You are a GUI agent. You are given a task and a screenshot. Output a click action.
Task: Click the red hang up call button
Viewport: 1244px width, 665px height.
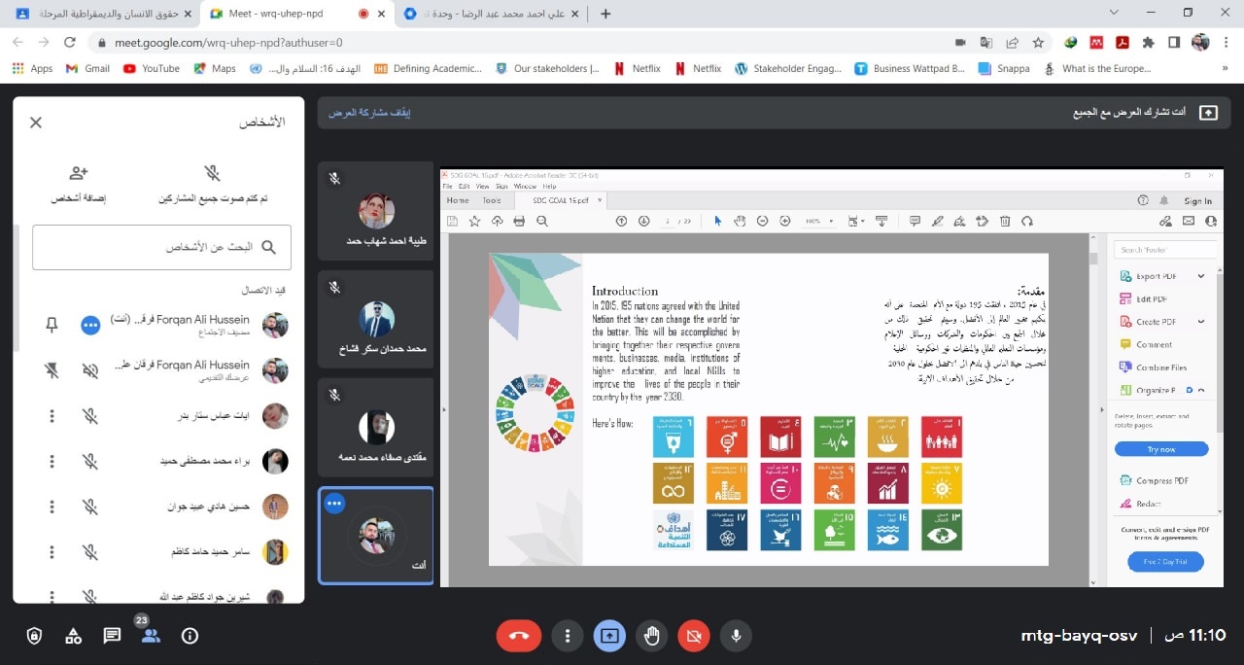(x=518, y=636)
